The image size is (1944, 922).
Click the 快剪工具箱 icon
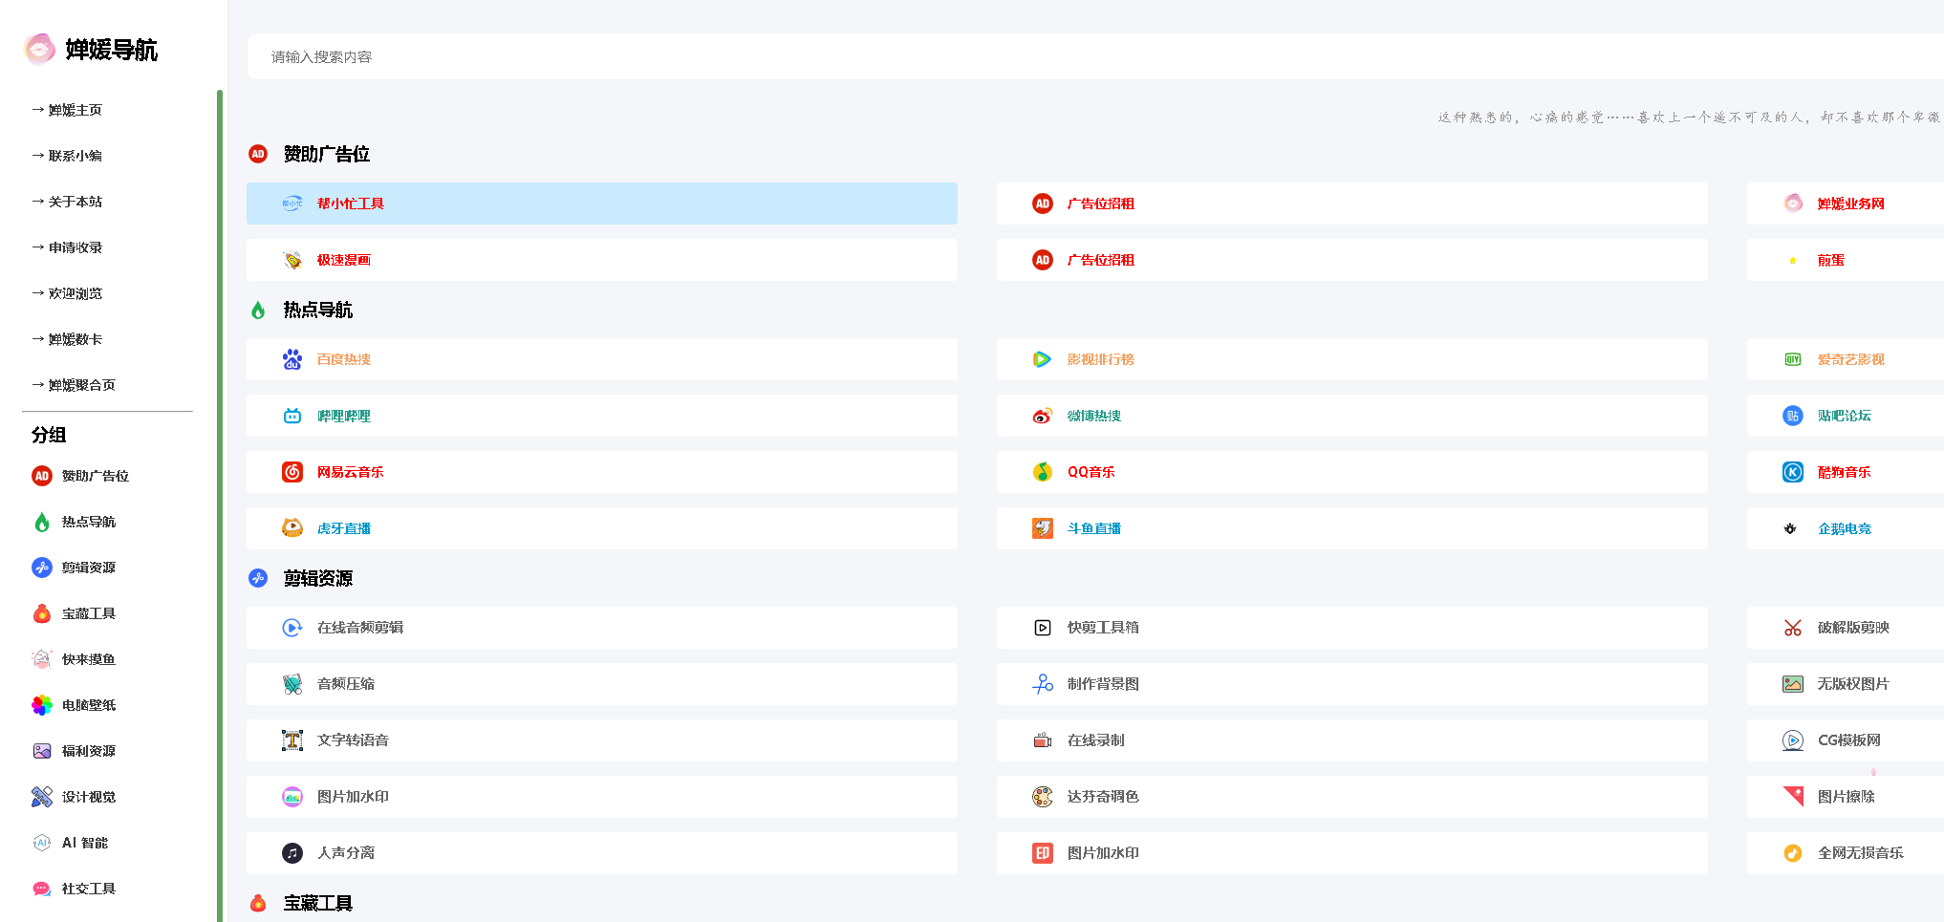click(x=1043, y=628)
